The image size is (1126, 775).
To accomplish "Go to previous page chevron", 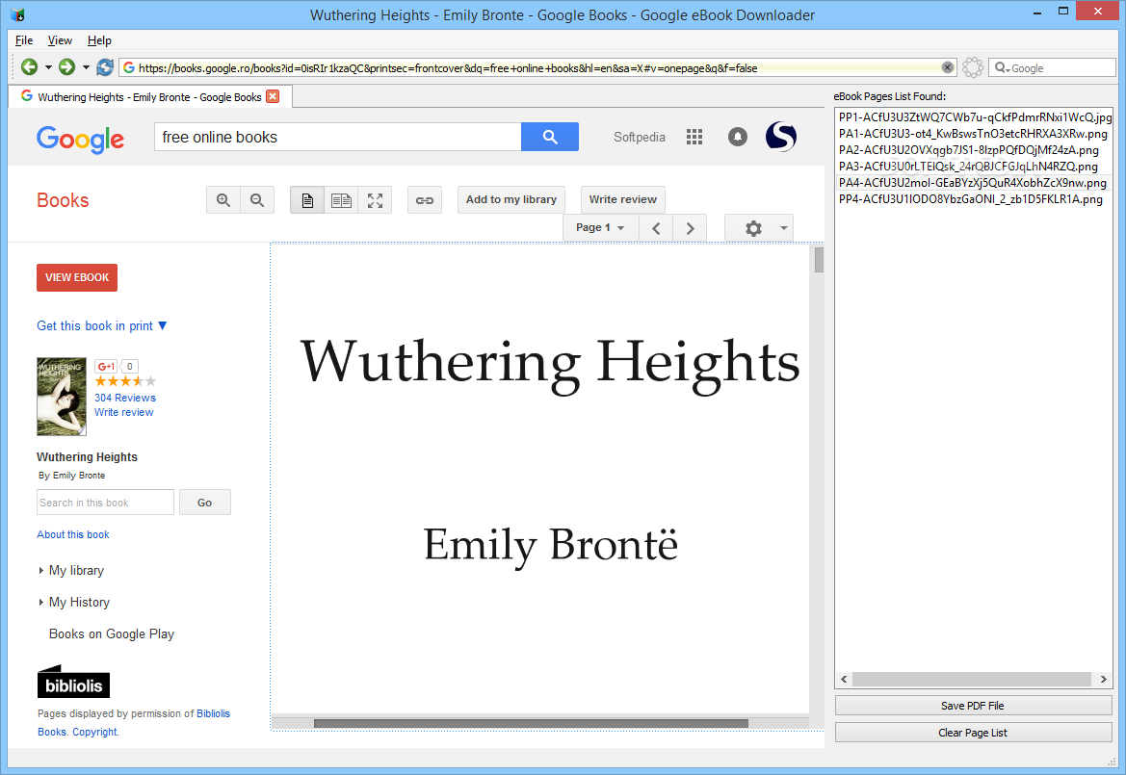I will click(656, 228).
